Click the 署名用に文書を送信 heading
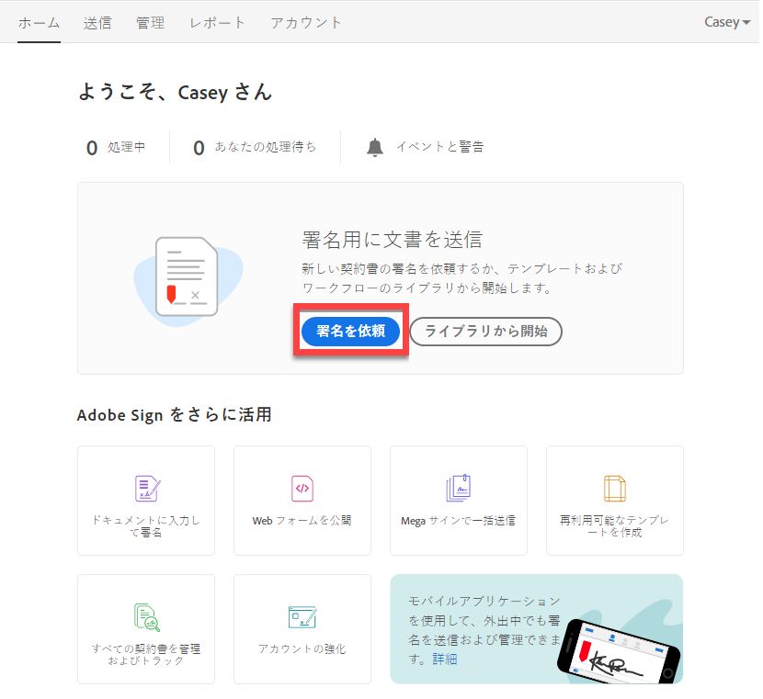This screenshot has width=763, height=699. click(x=393, y=240)
